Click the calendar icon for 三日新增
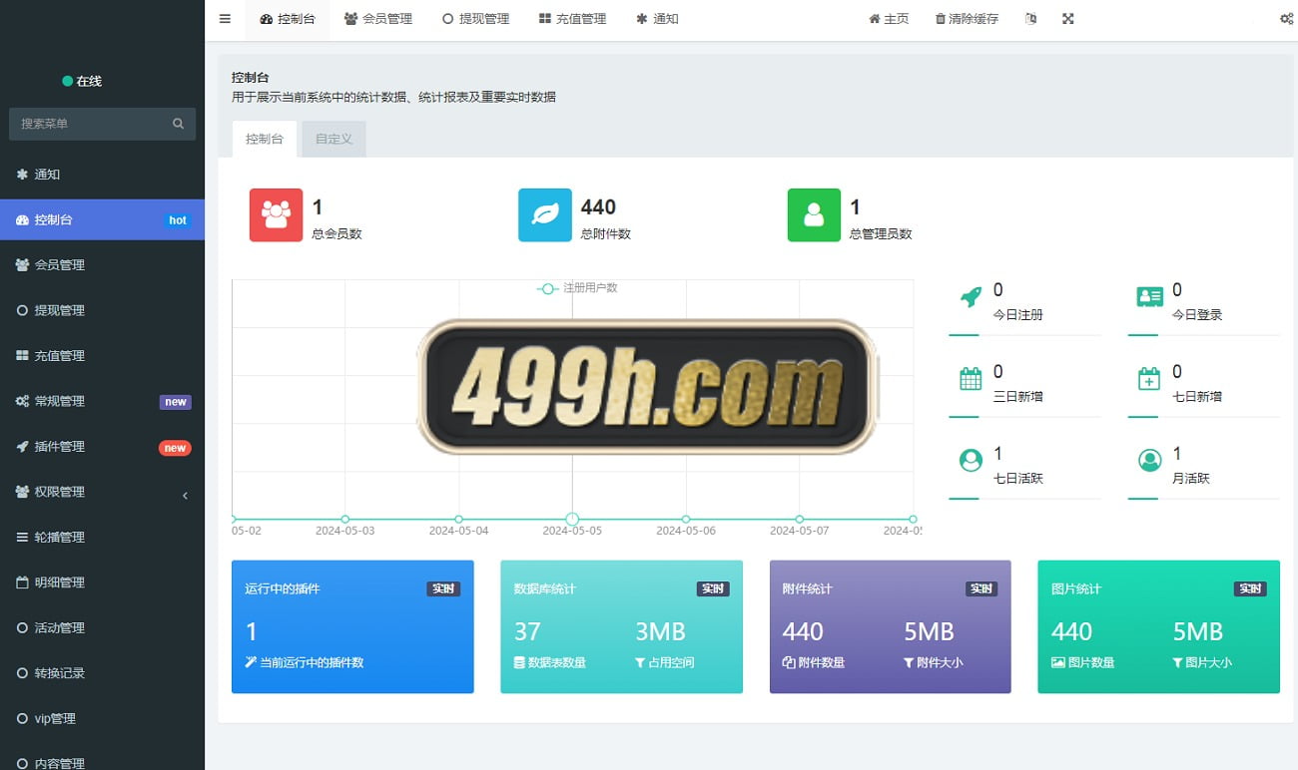The height and width of the screenshot is (770, 1298). pyautogui.click(x=971, y=379)
